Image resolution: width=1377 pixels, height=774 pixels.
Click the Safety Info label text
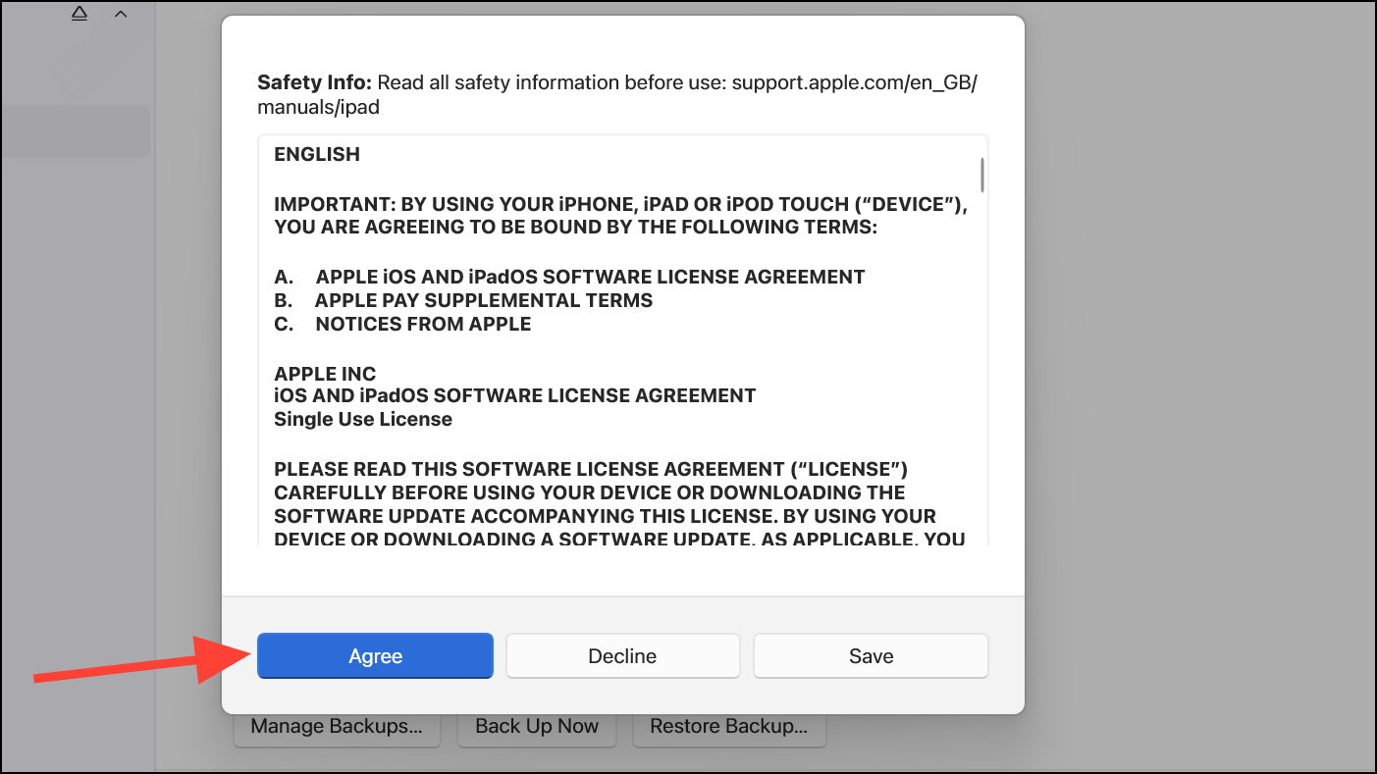[302, 82]
